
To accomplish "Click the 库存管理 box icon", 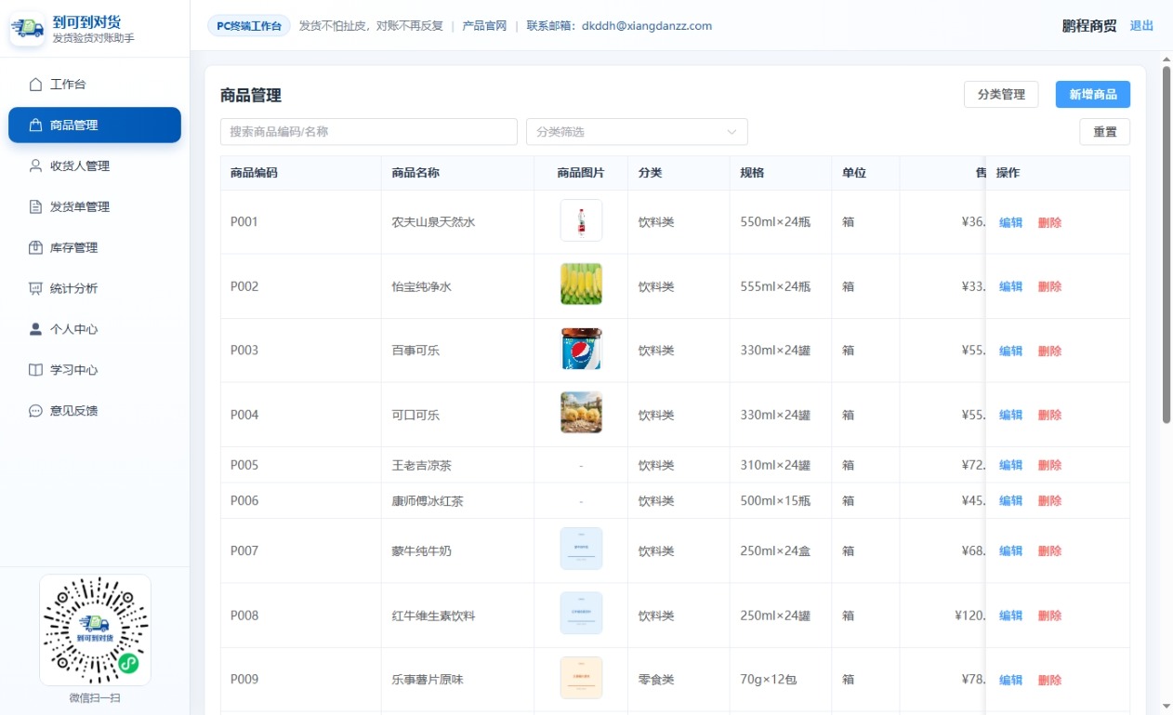I will [x=35, y=248].
